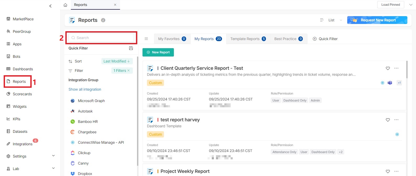Toggle the filter panel hamburger icon
The height and width of the screenshot is (176, 416).
pos(146,39)
